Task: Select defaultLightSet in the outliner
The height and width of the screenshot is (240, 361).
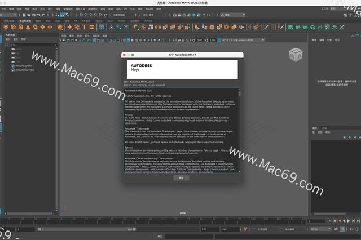Action: click(x=24, y=66)
